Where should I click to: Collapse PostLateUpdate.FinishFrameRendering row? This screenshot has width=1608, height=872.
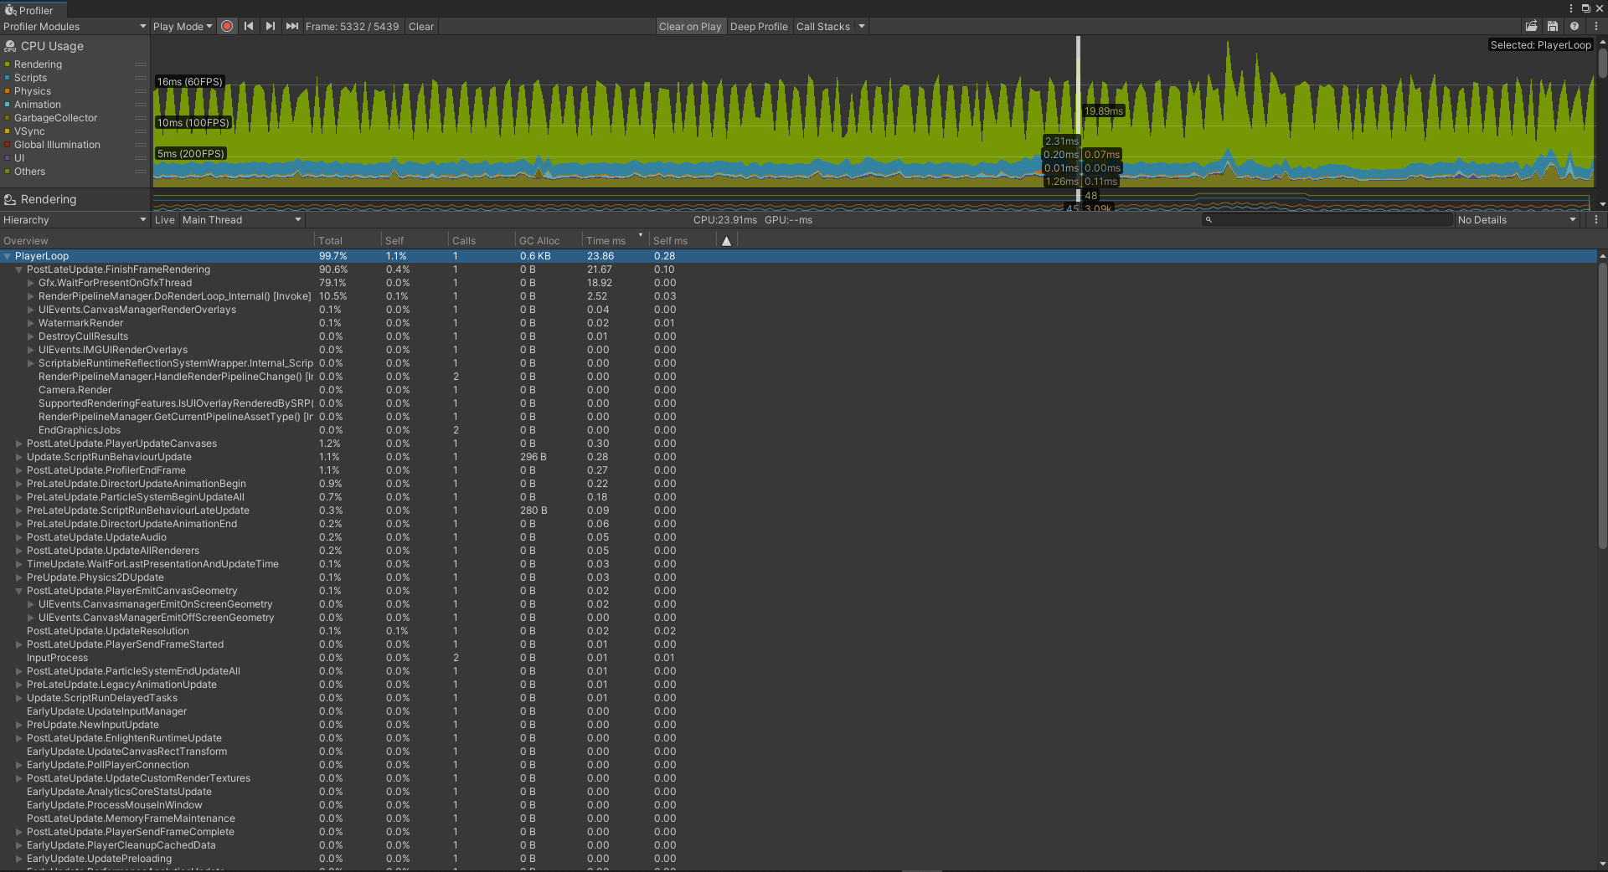[19, 269]
